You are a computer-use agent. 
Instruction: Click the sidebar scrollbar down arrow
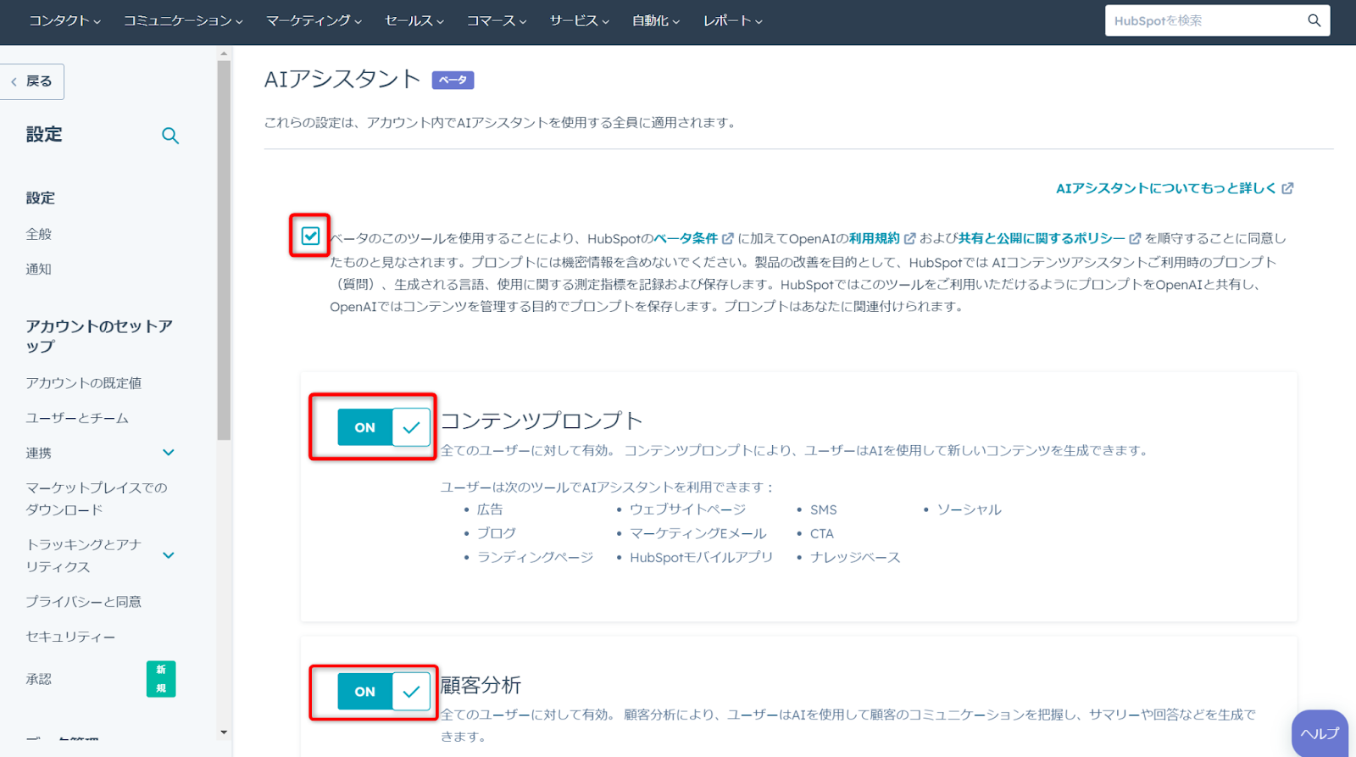pos(224,732)
